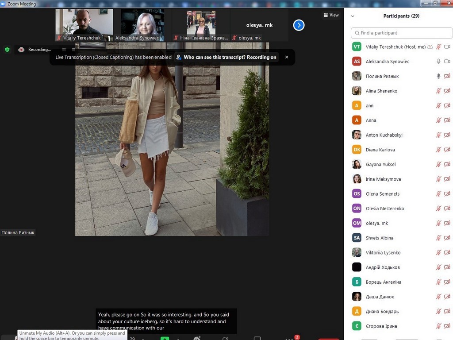The image size is (453, 340).
Task: Show next participants in the video strip
Action: 299,25
